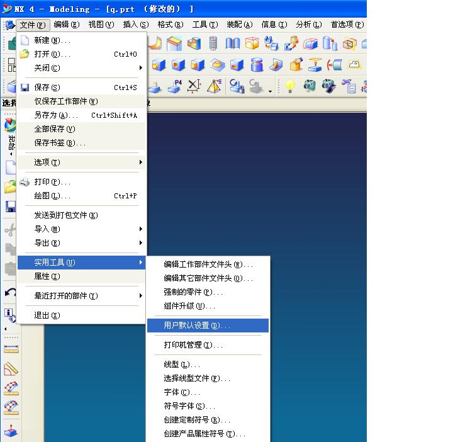This screenshot has width=453, height=442.
Task: Open the 插入(S) menu
Action: [x=136, y=25]
